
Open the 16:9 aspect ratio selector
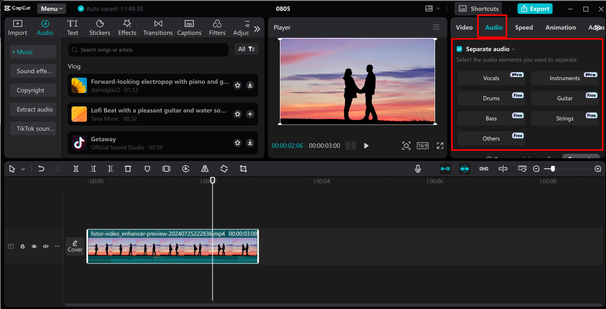423,146
